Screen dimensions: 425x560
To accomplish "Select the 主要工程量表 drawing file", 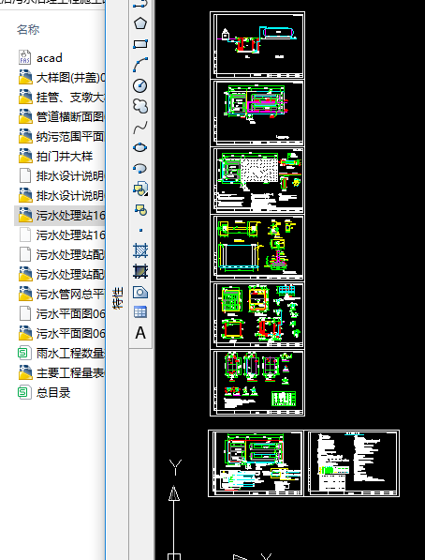I will tap(62, 372).
